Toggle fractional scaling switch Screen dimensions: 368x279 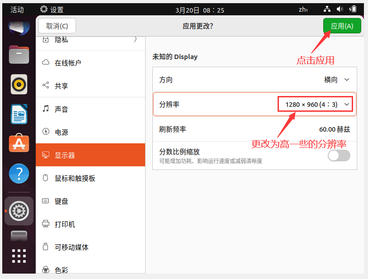tap(339, 156)
